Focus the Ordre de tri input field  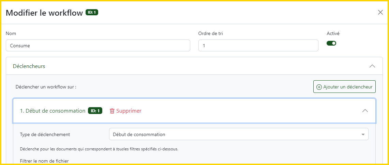(258, 46)
